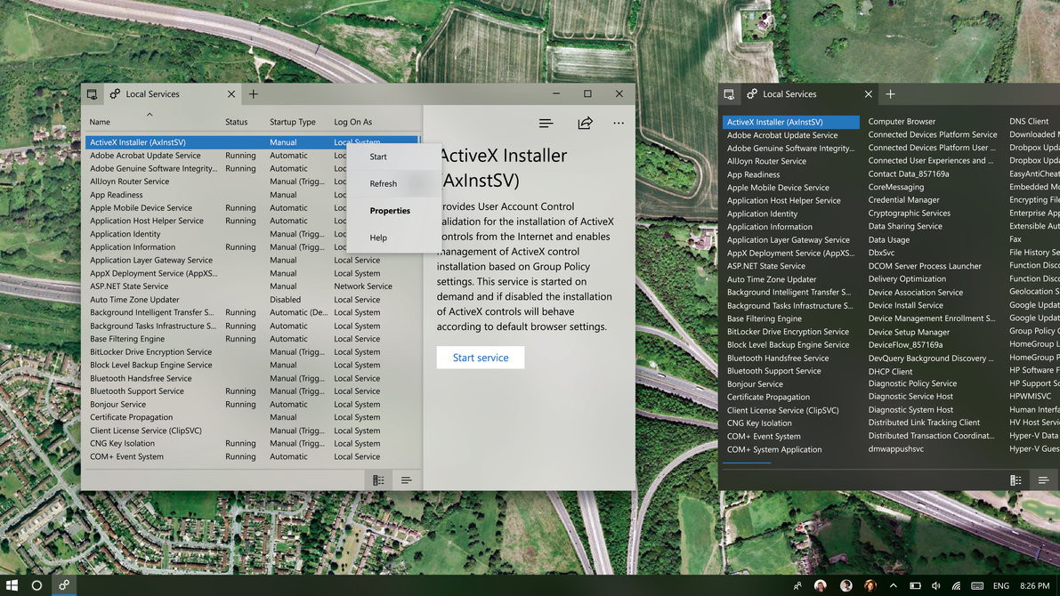Viewport: 1060px width, 596px height.
Task: Click the computer icon in light Local Services window
Action: [x=92, y=94]
